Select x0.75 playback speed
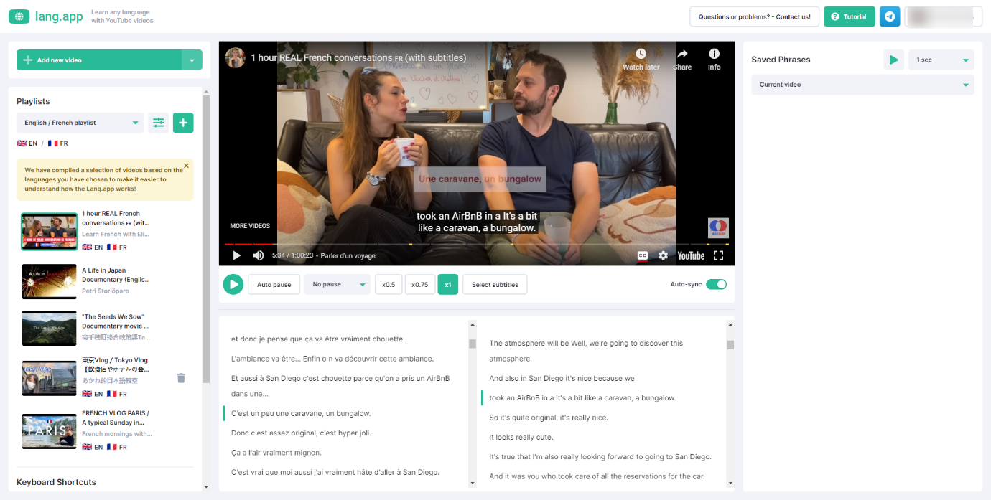991x500 pixels. [420, 285]
